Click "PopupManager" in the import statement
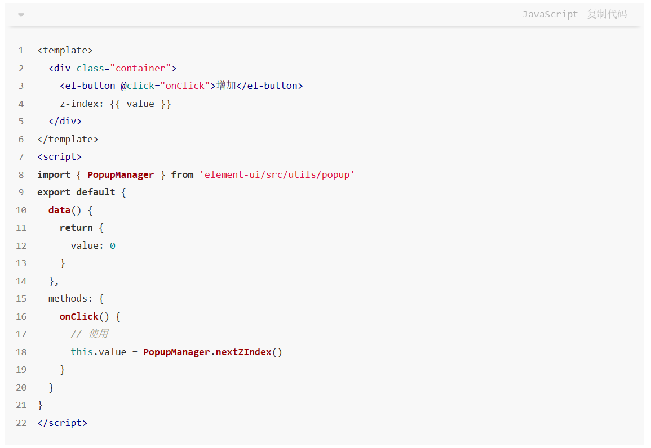 (121, 175)
